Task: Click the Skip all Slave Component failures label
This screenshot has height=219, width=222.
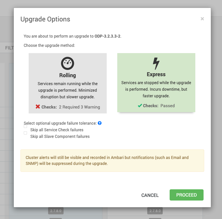Action: click(60, 136)
